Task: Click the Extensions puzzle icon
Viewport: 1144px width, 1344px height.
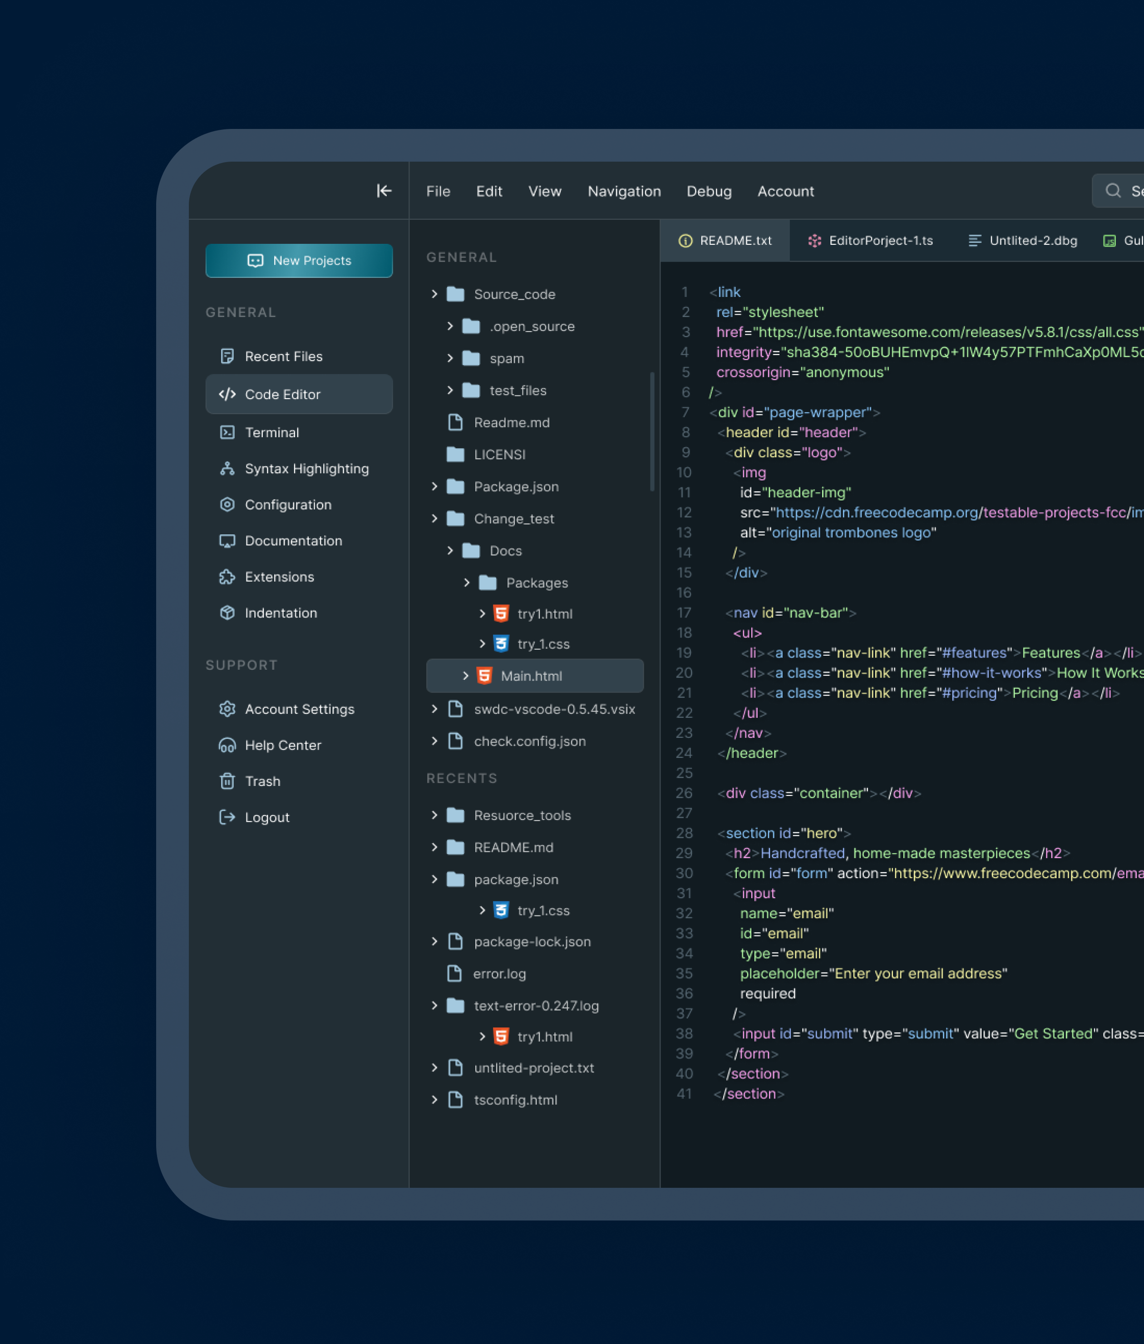Action: tap(227, 577)
